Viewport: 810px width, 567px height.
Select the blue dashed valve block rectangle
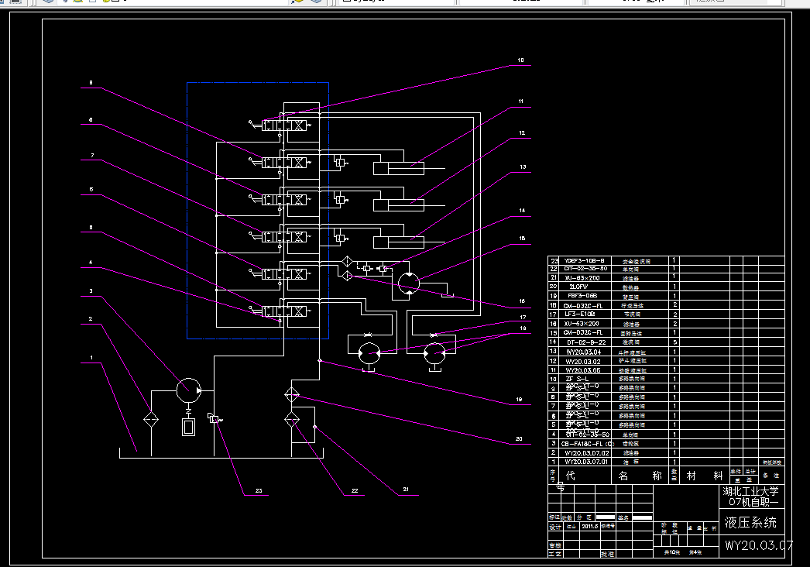[258, 211]
